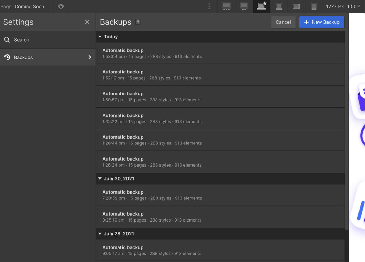Toggle the starred laptop base breakpoint
This screenshot has height=262, width=365.
[x=261, y=6]
